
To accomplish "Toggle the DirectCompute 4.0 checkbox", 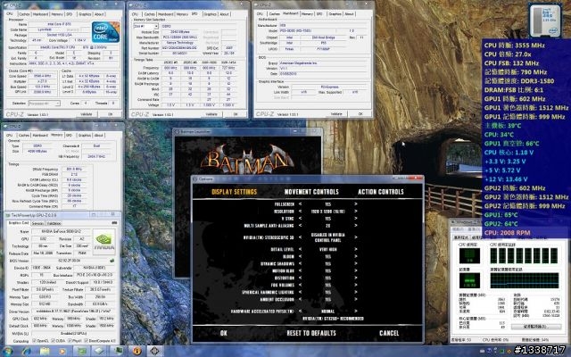I will [x=86, y=341].
